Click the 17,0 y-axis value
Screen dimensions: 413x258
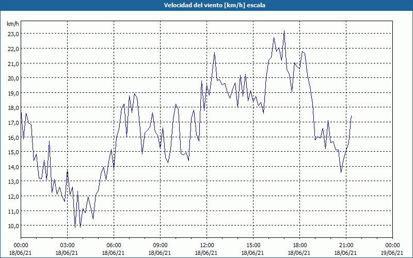(13, 123)
